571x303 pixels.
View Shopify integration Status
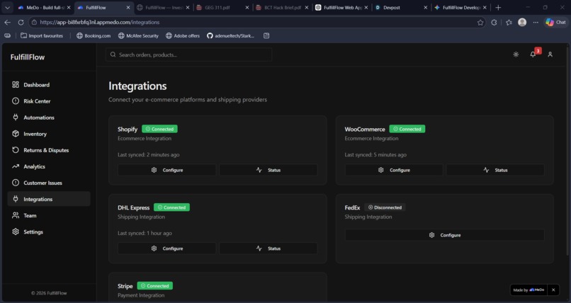(268, 170)
